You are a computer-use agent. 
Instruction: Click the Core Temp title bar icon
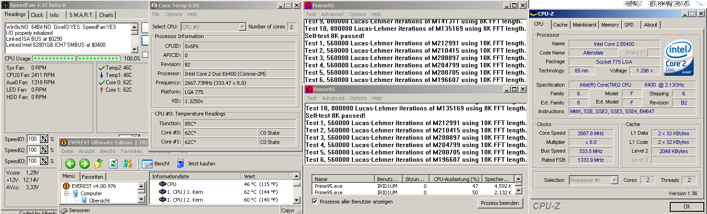(x=154, y=5)
